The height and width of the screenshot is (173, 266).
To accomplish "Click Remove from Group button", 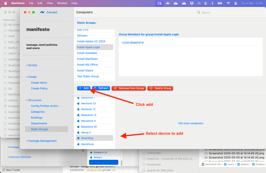I will click(129, 88).
